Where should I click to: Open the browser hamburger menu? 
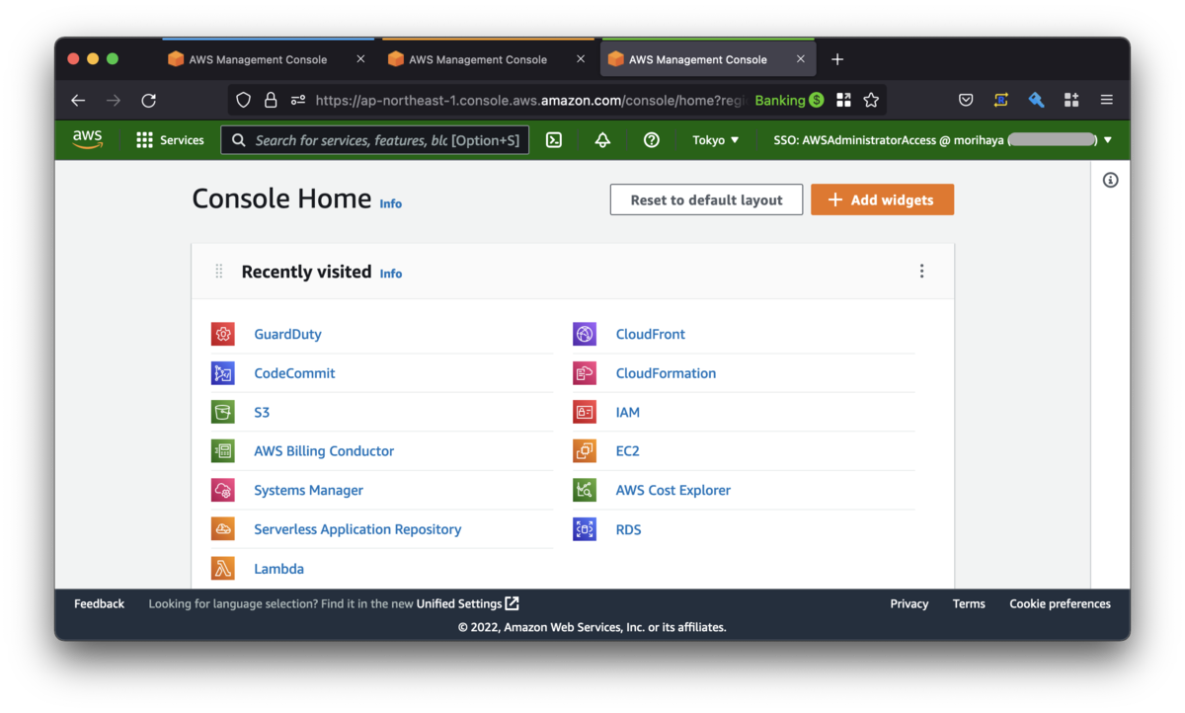pyautogui.click(x=1107, y=100)
